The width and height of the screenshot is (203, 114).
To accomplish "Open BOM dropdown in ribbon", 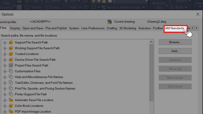I will tap(186, 7).
